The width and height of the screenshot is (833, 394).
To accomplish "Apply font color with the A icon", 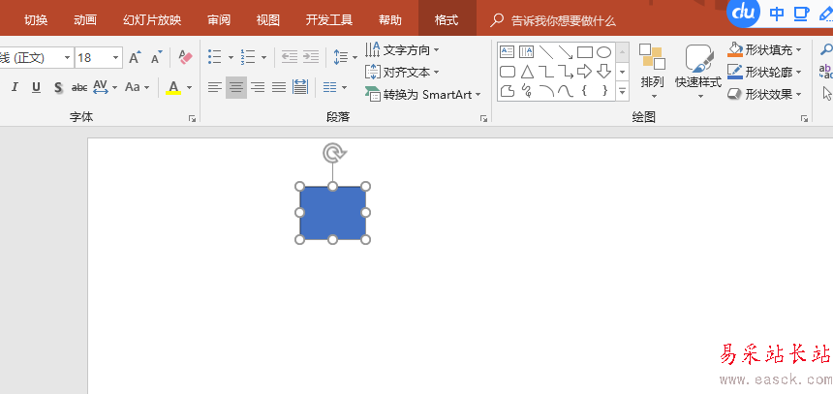I will click(173, 87).
